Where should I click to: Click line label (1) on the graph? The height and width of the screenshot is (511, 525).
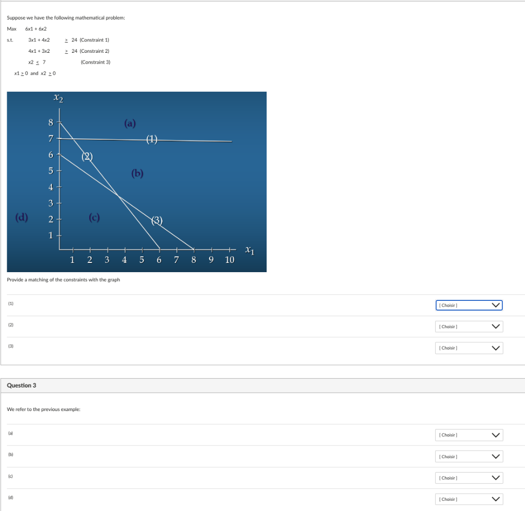[152, 139]
